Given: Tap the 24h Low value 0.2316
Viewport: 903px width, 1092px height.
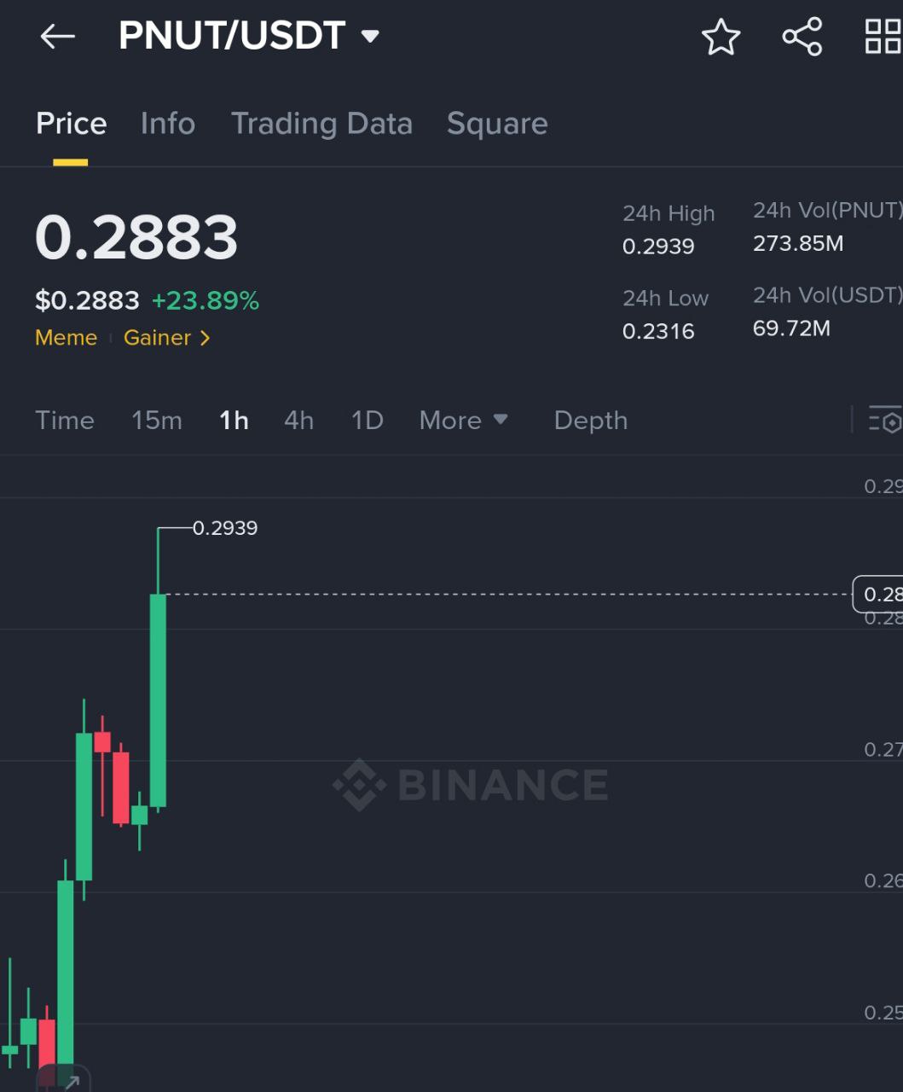Looking at the screenshot, I should [x=658, y=331].
